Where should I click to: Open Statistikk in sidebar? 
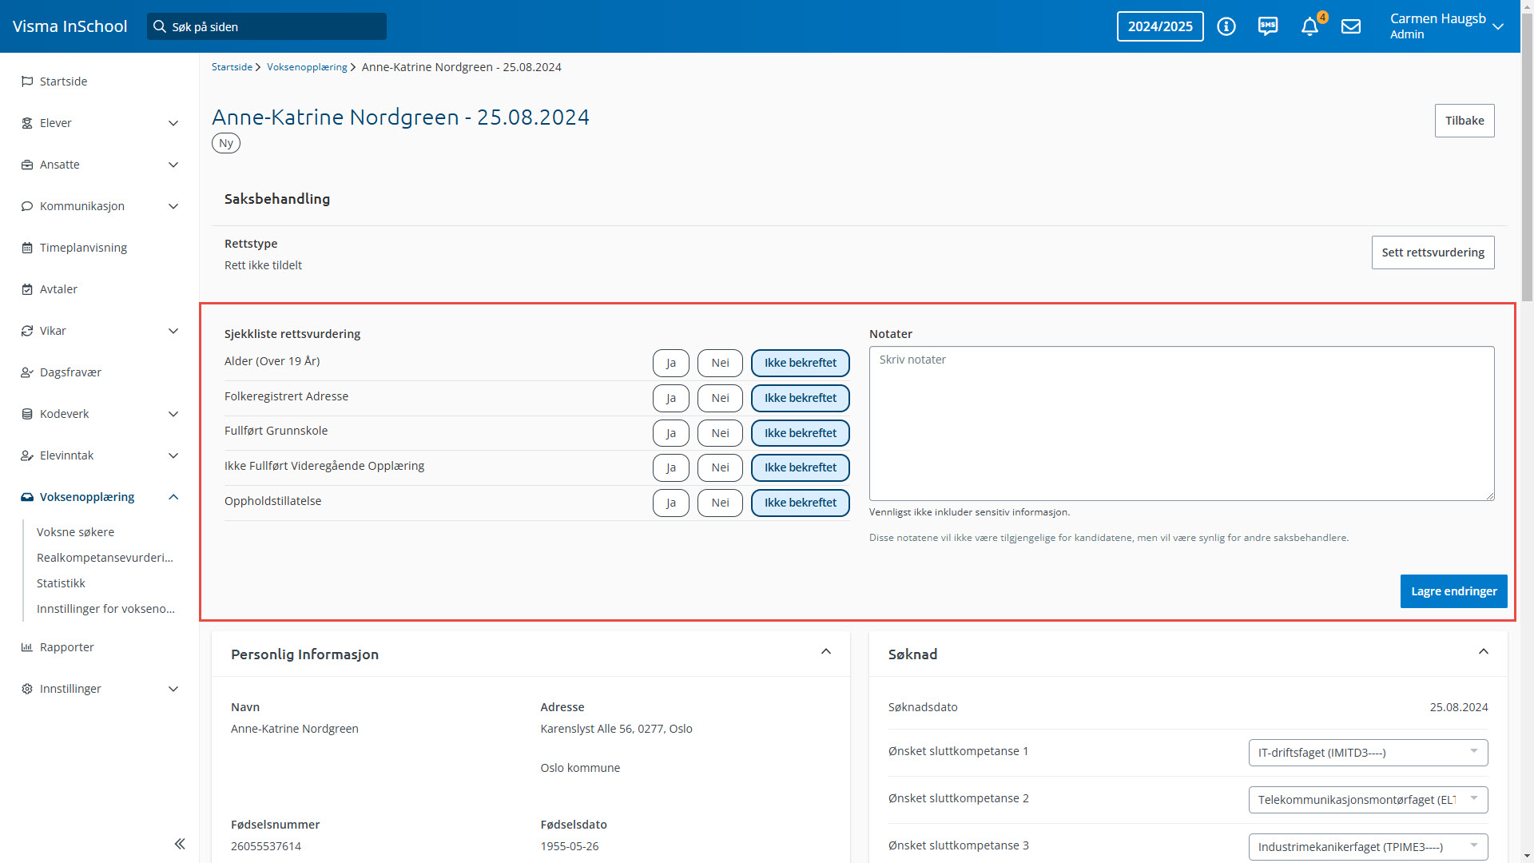click(61, 583)
